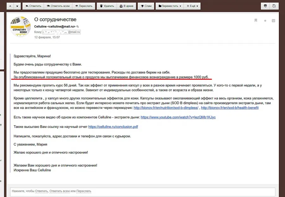Viewport: 285px width, 197px height.
Task: Click the calendar reminder icon
Action: (x=273, y=21)
